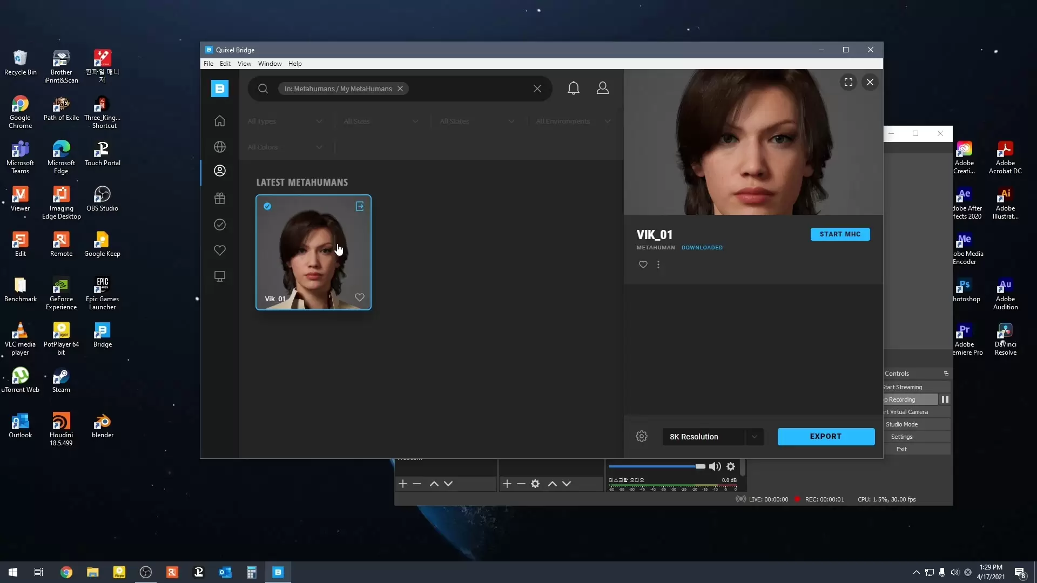Click the EXPORT button
Image resolution: width=1037 pixels, height=583 pixels.
pos(825,436)
